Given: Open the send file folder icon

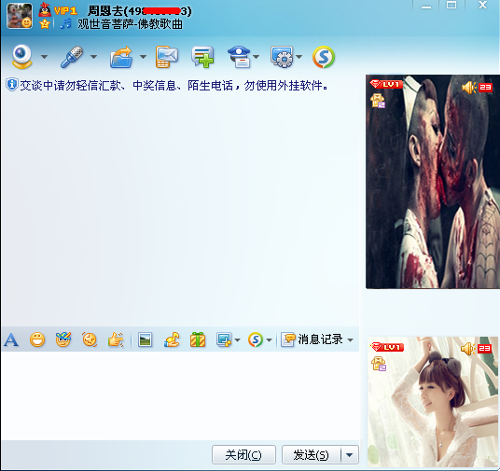Looking at the screenshot, I should [x=121, y=57].
